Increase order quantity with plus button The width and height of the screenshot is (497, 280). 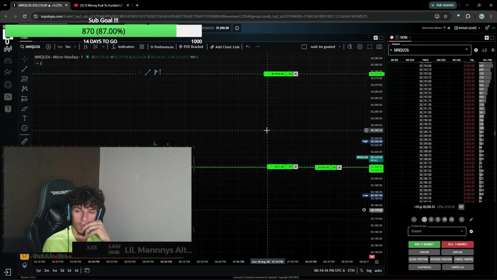tap(462, 219)
